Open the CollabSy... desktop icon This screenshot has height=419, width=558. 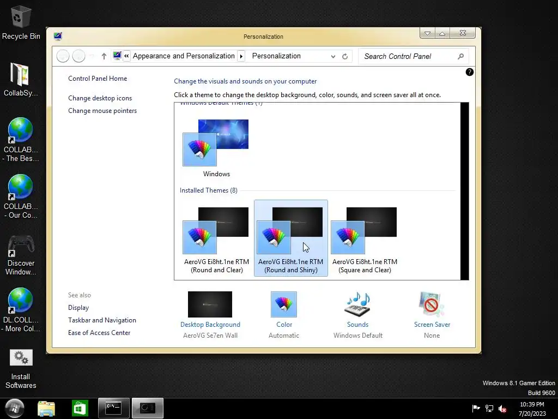point(20,79)
